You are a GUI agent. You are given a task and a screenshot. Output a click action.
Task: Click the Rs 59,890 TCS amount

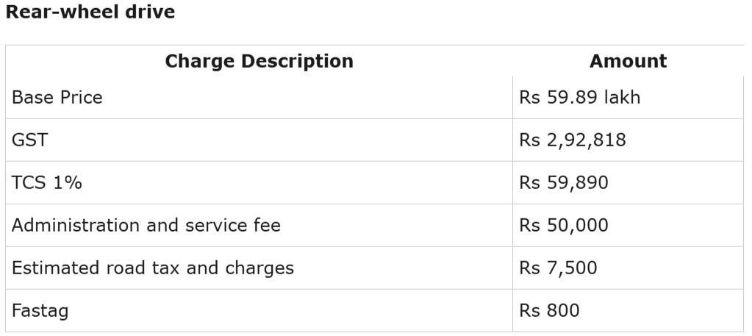pyautogui.click(x=564, y=183)
